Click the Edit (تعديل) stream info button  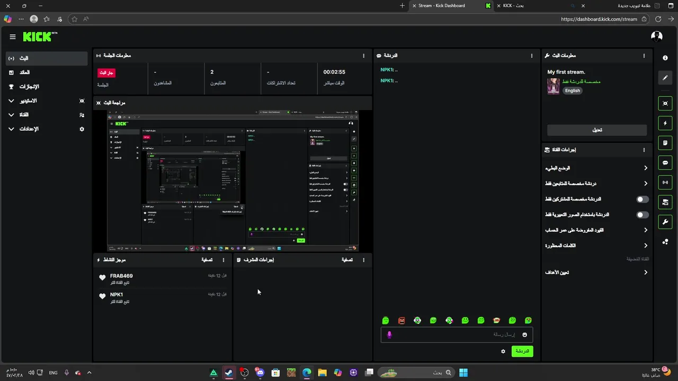coord(597,130)
